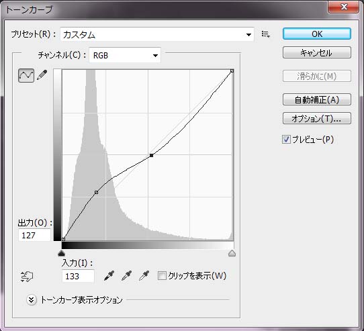Pick the white point eyedropper
The image size is (364, 331).
click(x=144, y=276)
